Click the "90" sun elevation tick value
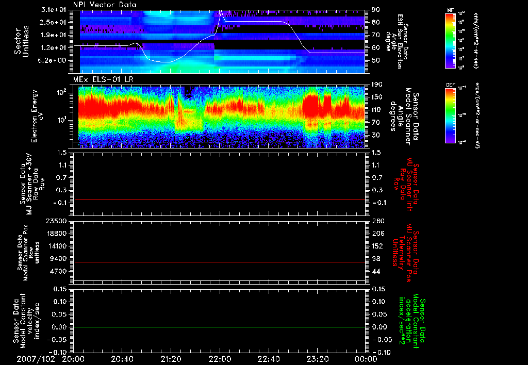The width and height of the screenshot is (528, 365). 375,10
